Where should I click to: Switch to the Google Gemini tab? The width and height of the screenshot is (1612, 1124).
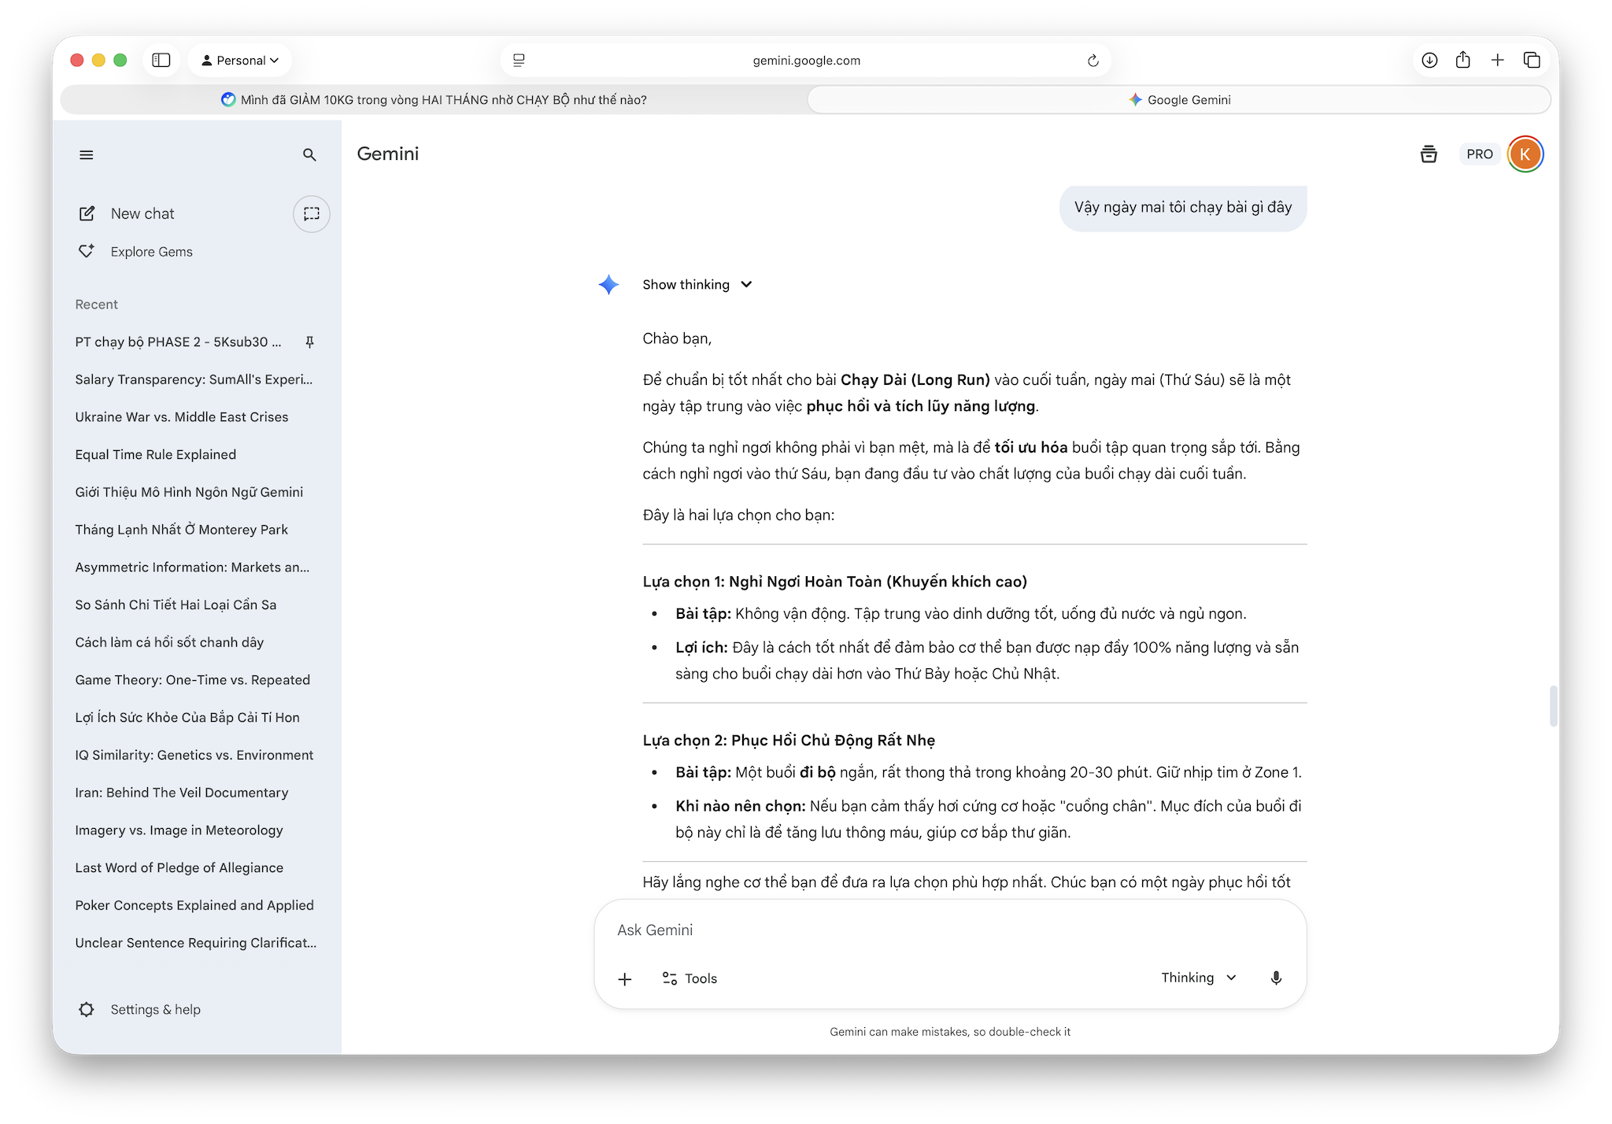[x=1178, y=100]
